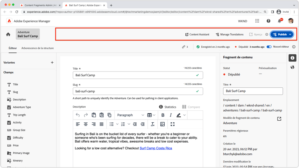Center align the text
This screenshot has width=299, height=168.
coord(86,124)
